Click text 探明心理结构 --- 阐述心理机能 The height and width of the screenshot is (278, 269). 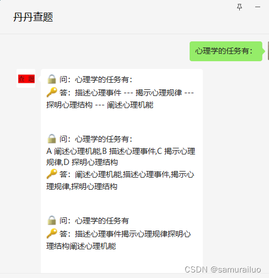[100, 105]
